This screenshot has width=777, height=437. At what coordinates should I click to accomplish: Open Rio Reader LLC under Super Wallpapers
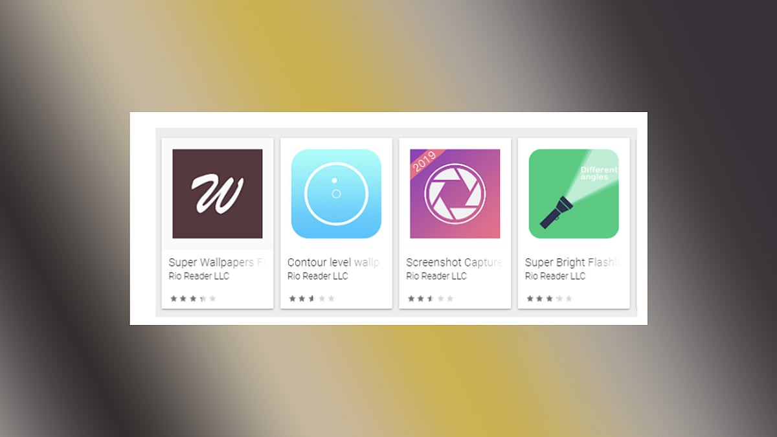199,276
